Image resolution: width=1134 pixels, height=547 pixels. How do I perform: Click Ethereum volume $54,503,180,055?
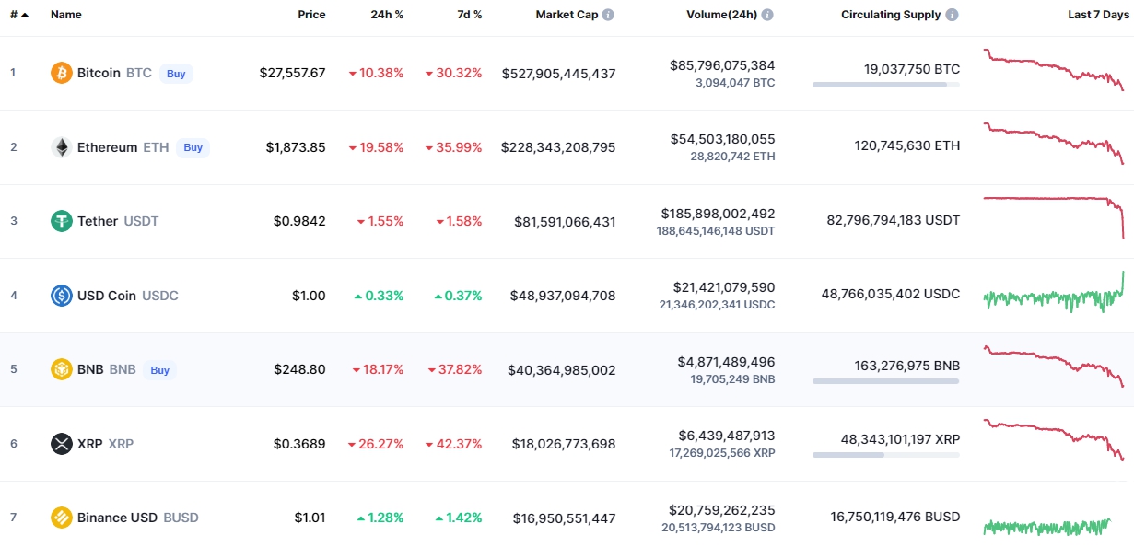click(x=722, y=139)
